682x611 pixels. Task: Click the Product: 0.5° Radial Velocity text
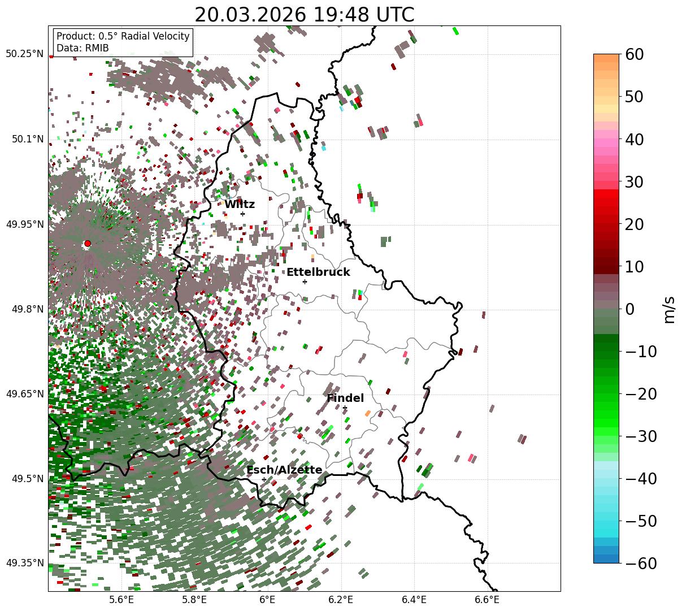[x=123, y=36]
